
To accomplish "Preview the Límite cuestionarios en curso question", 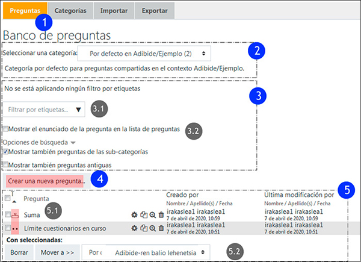I will pos(152,228).
